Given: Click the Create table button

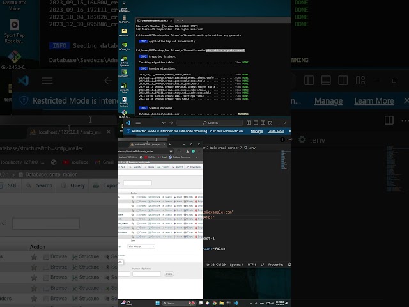Looking at the screenshot, I should pyautogui.click(x=169, y=274).
